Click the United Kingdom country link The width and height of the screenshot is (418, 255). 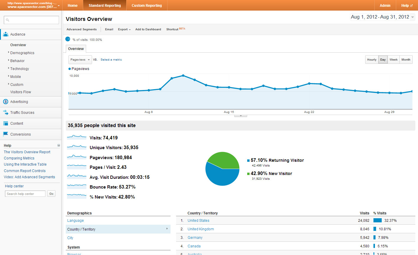tap(201, 229)
